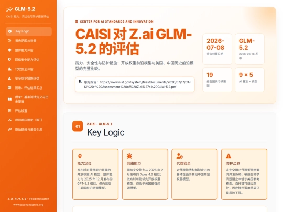Click the lightbulb icon on 能力定位 card
This screenshot has width=283, height=212.
click(x=80, y=156)
